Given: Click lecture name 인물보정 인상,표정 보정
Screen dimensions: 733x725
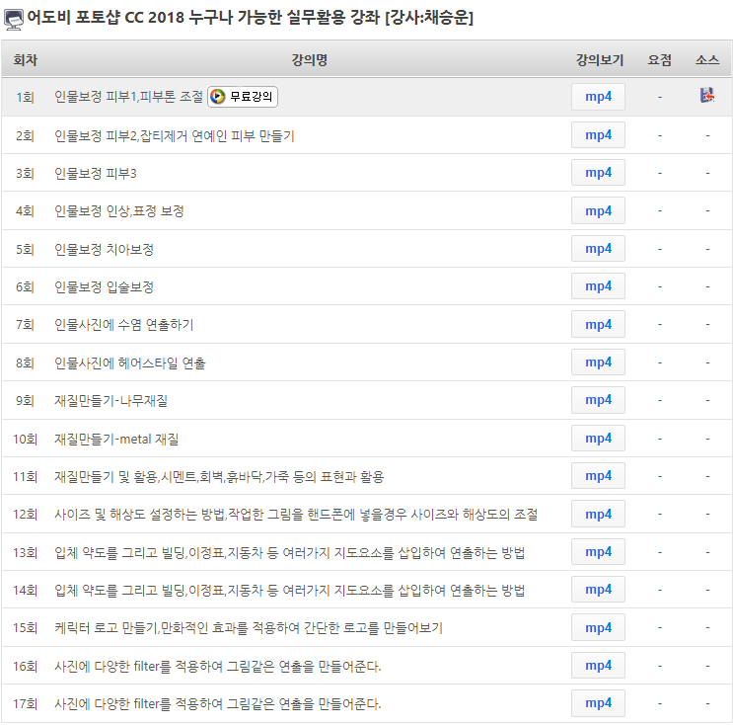Looking at the screenshot, I should pyautogui.click(x=119, y=211).
